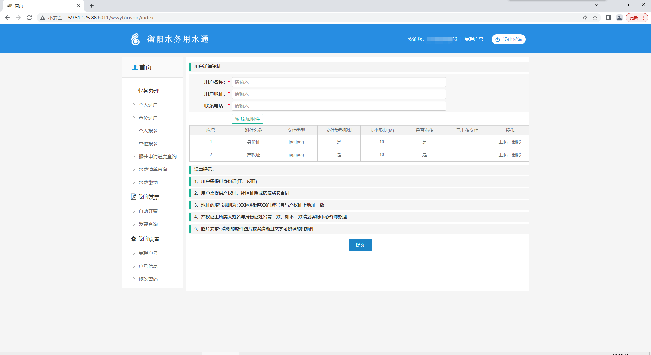Expand the 单位报装 sidebar item
Image resolution: width=651 pixels, height=355 pixels.
pos(148,144)
